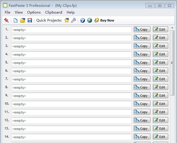Copy clip number 5
This screenshot has width=177, height=143.
tap(142, 62)
